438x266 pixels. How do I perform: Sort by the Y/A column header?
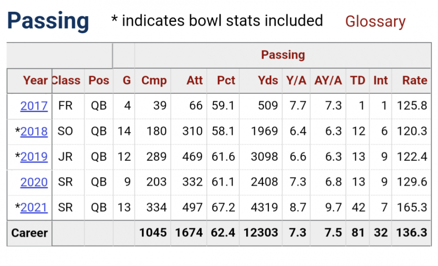[296, 81]
